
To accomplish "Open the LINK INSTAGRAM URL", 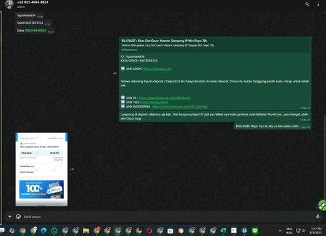I will (180, 107).
